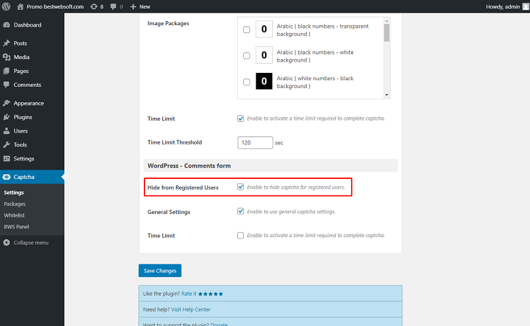Uncheck Hide from Registered Users checkbox
The image size is (530, 326).
tap(240, 187)
